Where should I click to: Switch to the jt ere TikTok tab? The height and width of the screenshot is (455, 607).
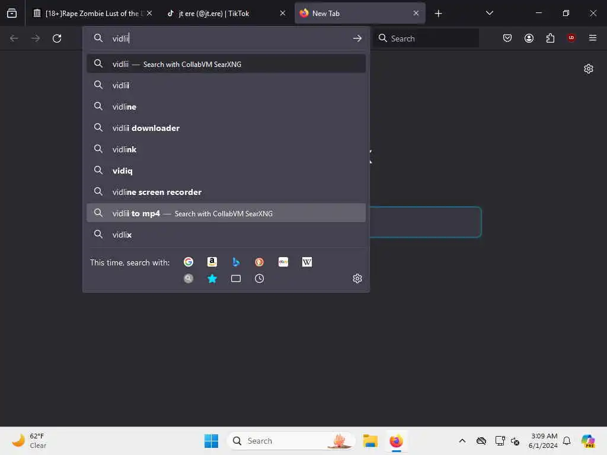pyautogui.click(x=226, y=13)
